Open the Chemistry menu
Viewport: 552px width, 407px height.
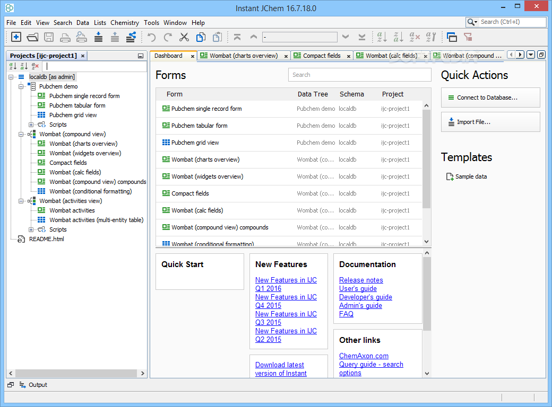[x=125, y=22]
